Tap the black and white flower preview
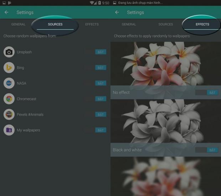 coord(166,121)
